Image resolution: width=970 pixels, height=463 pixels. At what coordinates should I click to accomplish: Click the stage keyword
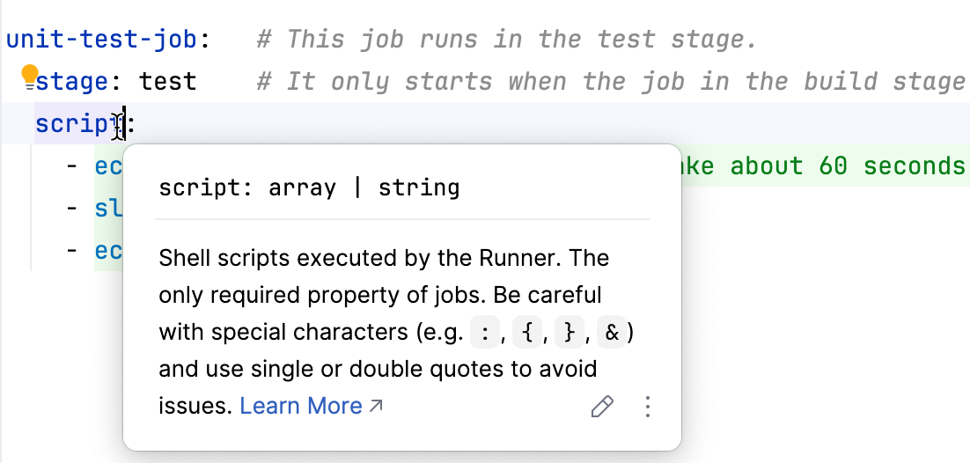pyautogui.click(x=71, y=82)
